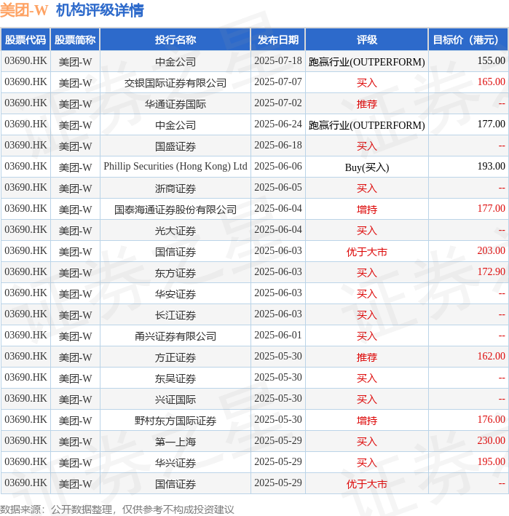This screenshot has height=516, width=509.
Task: Click the target price 165.00
Action: coord(492,82)
